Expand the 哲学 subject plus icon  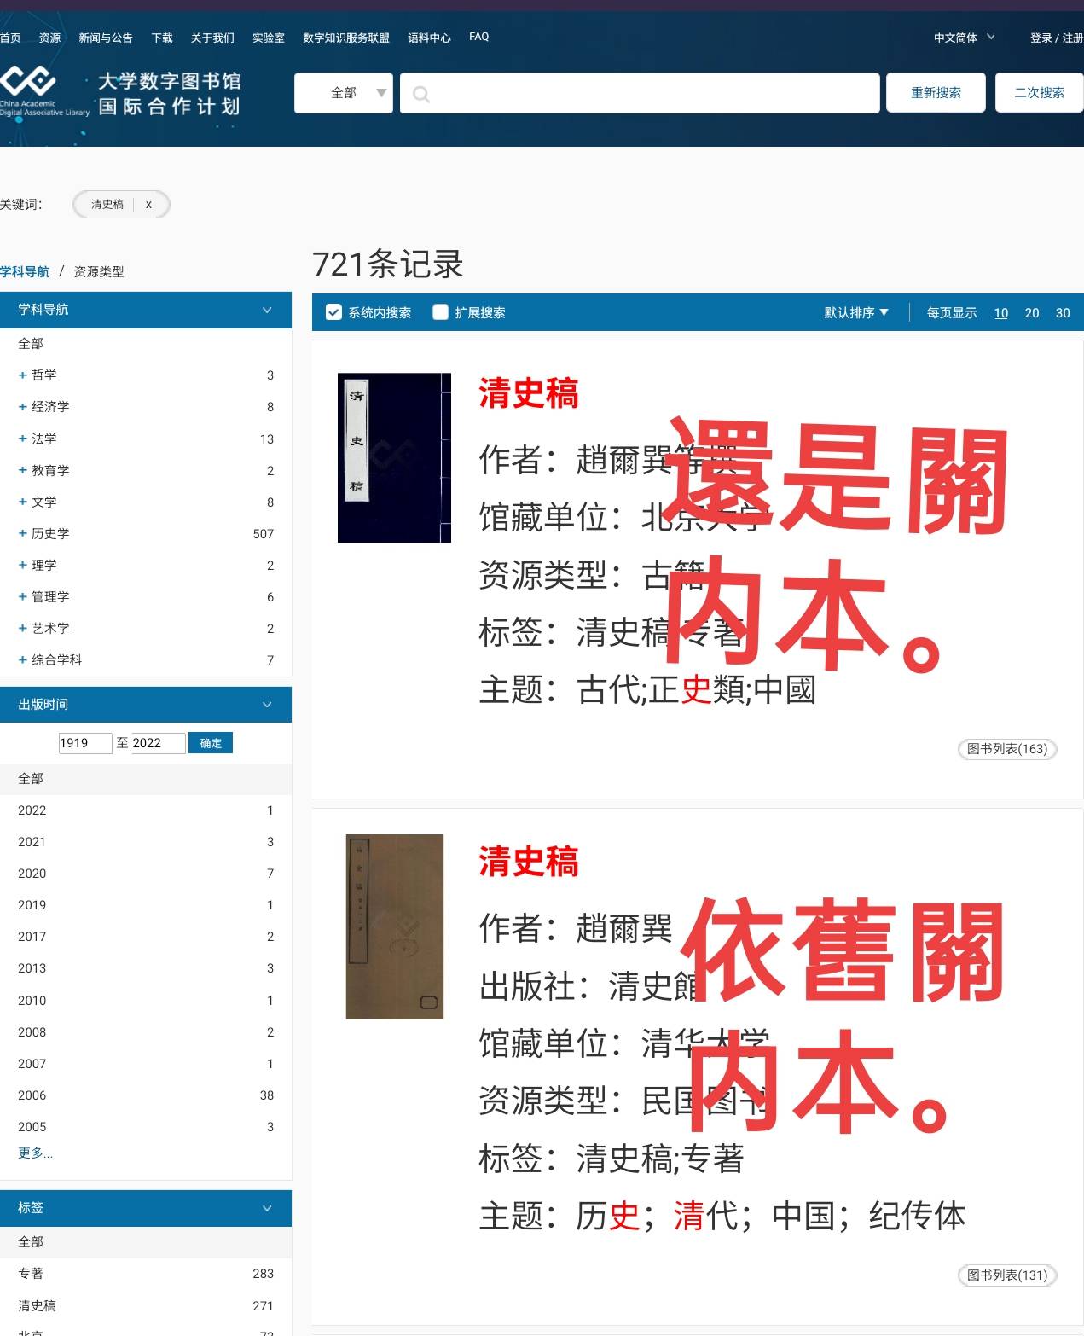(23, 375)
